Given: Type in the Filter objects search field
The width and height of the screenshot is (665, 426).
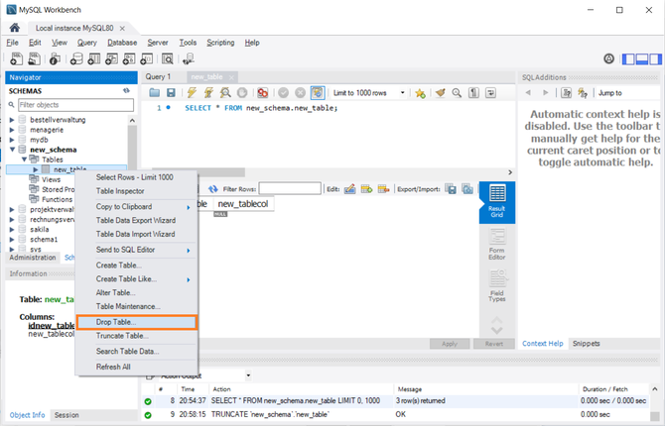Looking at the screenshot, I should point(75,105).
